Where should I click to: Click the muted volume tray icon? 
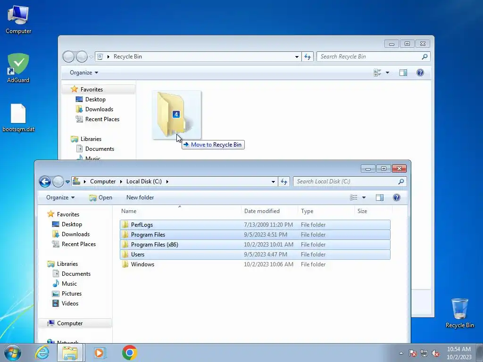pyautogui.click(x=435, y=353)
